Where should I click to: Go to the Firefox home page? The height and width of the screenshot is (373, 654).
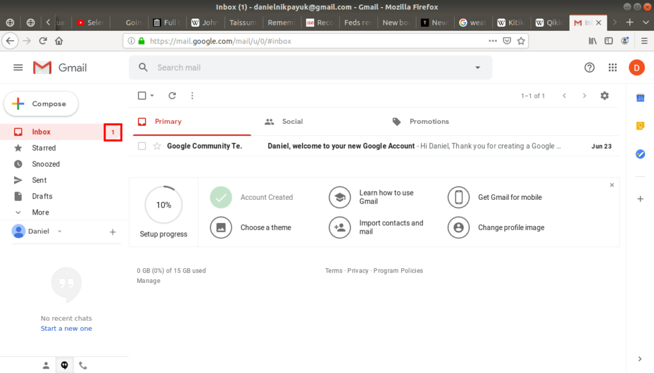coord(59,41)
